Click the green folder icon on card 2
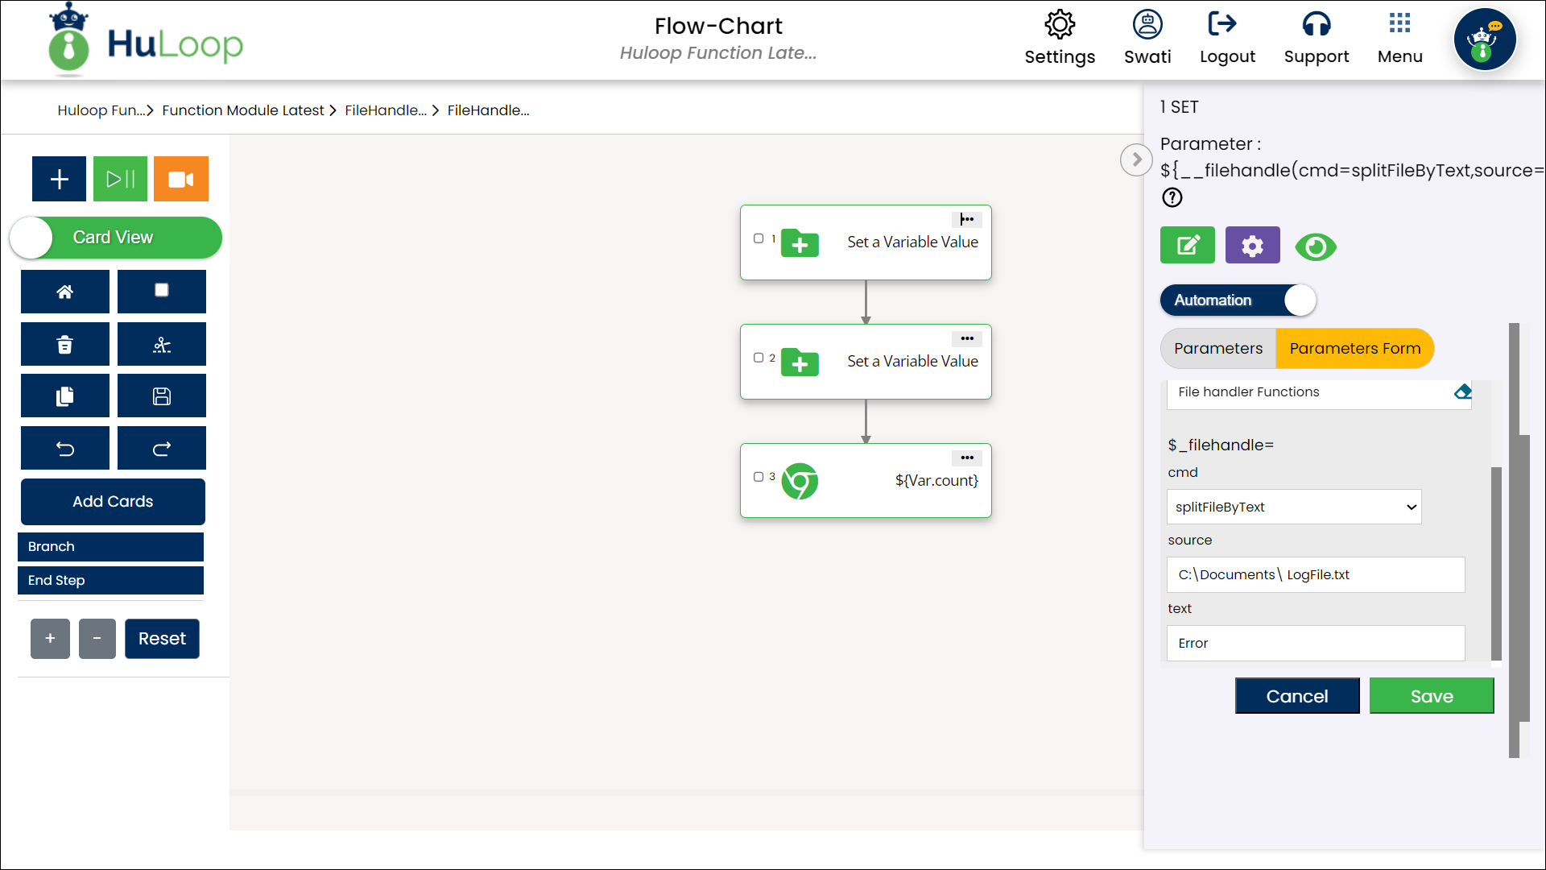 [x=800, y=362]
